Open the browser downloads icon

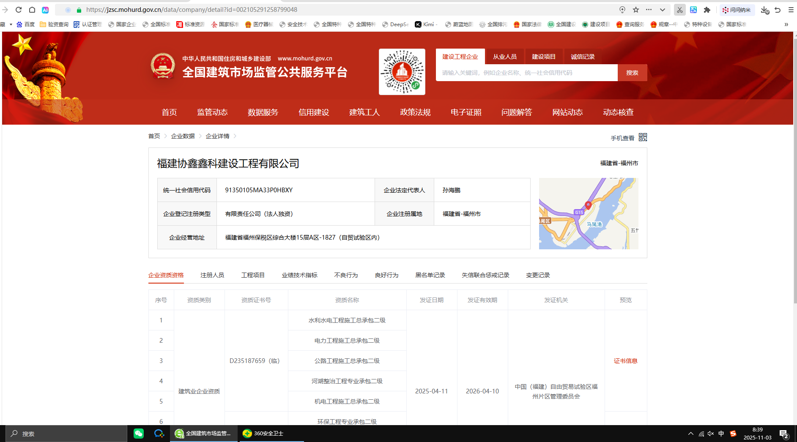coord(764,10)
